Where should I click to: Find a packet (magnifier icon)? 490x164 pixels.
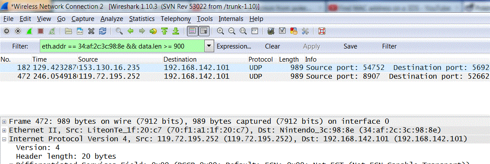[x=119, y=31]
